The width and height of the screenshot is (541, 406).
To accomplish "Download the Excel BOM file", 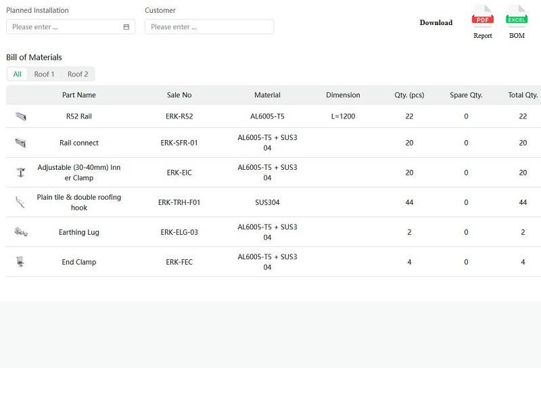I will [517, 22].
